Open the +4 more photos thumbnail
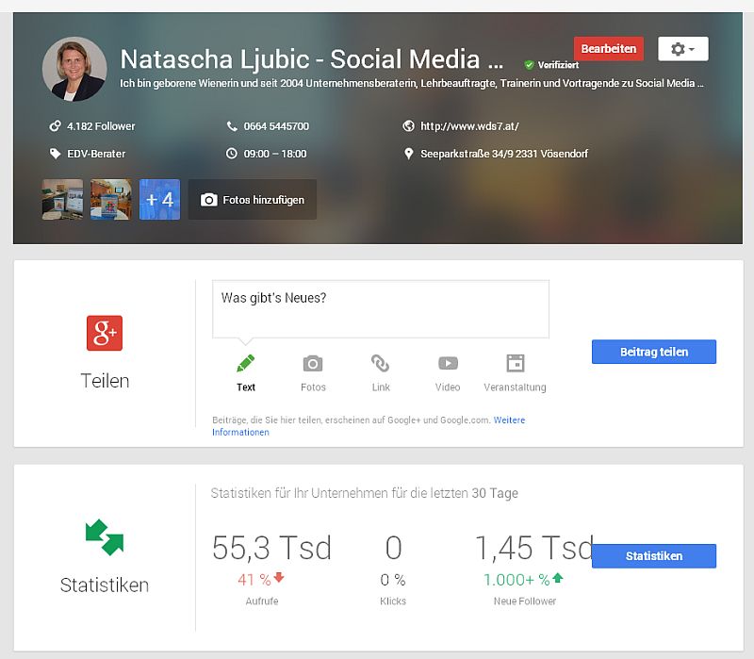The image size is (754, 659). tap(159, 200)
